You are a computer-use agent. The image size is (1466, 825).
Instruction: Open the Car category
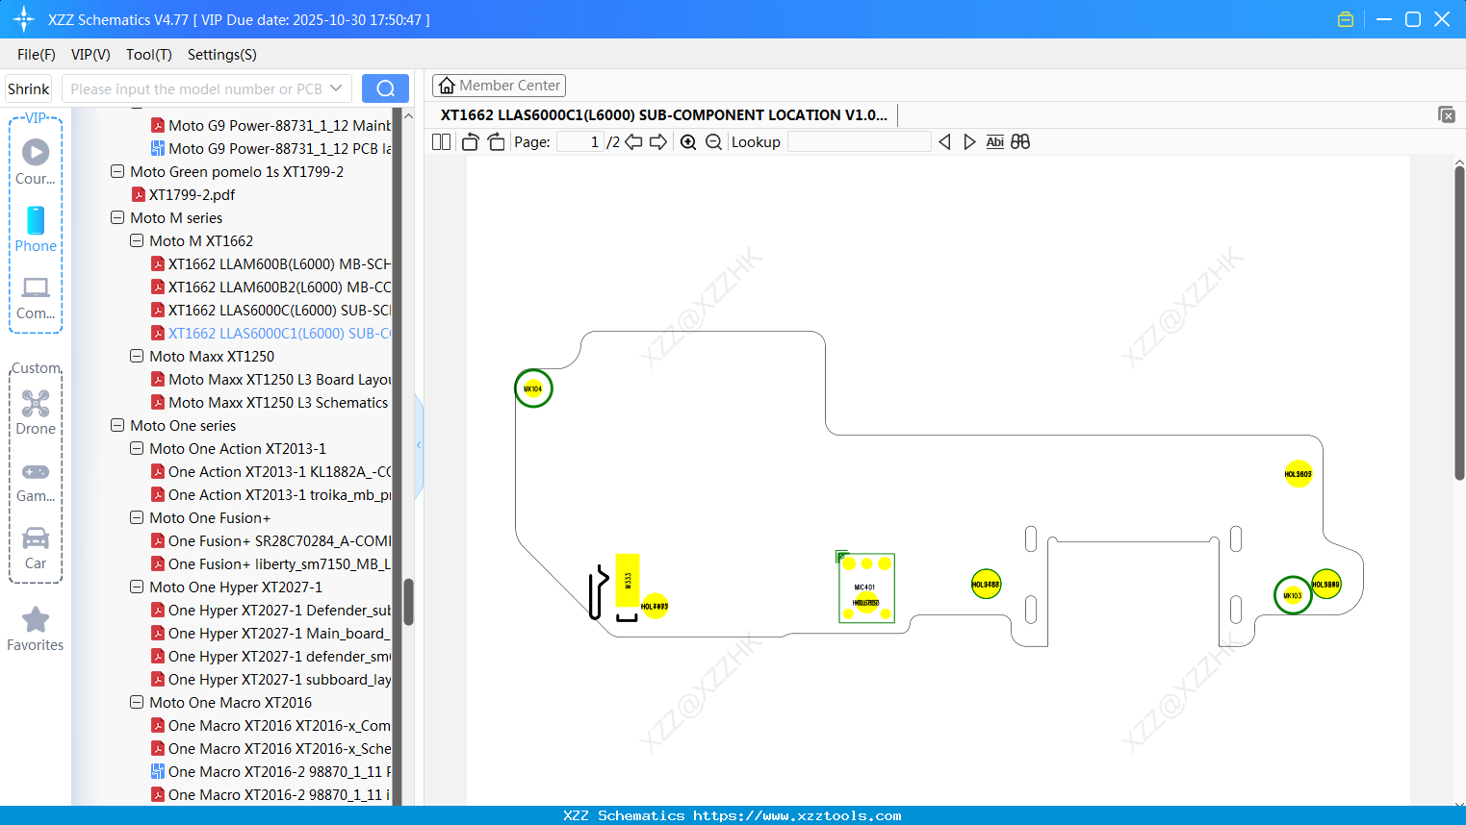click(36, 548)
